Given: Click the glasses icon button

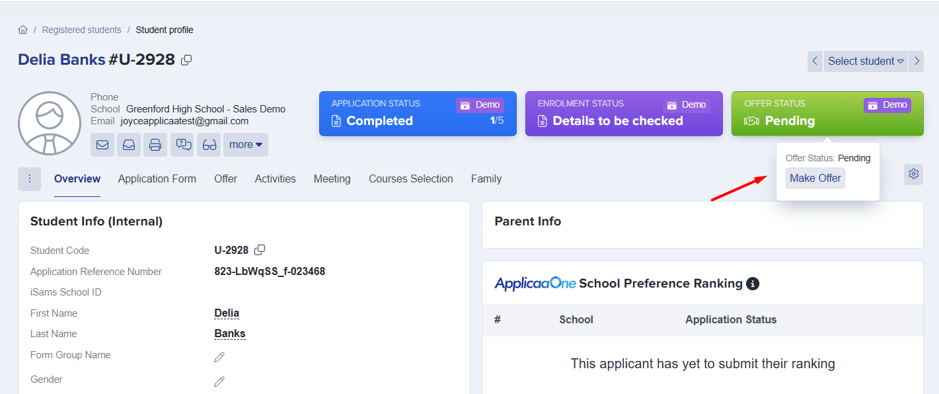Looking at the screenshot, I should click(x=209, y=145).
